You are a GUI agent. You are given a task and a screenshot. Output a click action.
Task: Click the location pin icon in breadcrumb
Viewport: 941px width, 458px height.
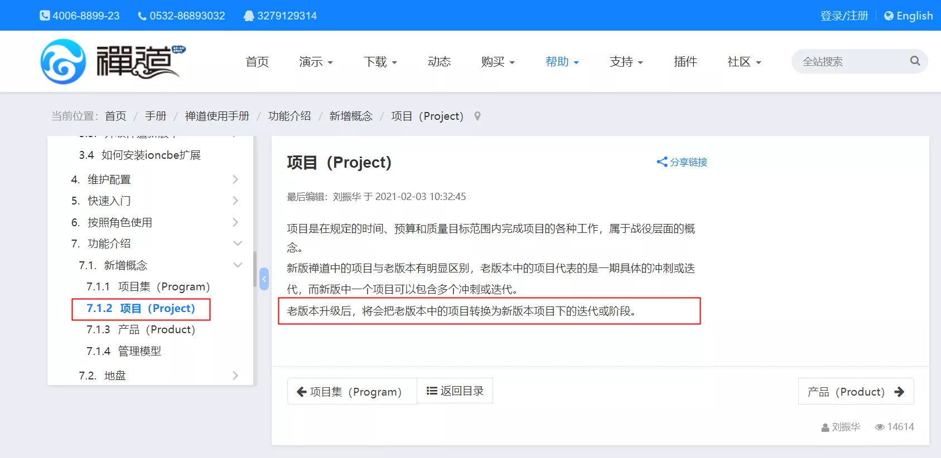pyautogui.click(x=477, y=116)
